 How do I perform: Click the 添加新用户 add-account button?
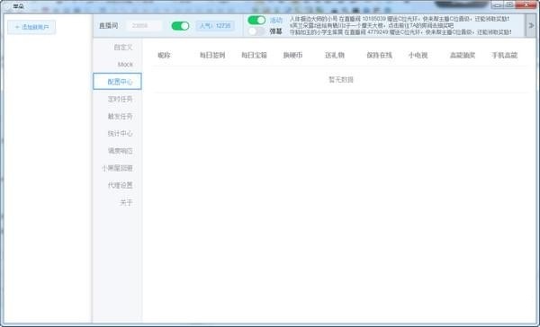[31, 27]
